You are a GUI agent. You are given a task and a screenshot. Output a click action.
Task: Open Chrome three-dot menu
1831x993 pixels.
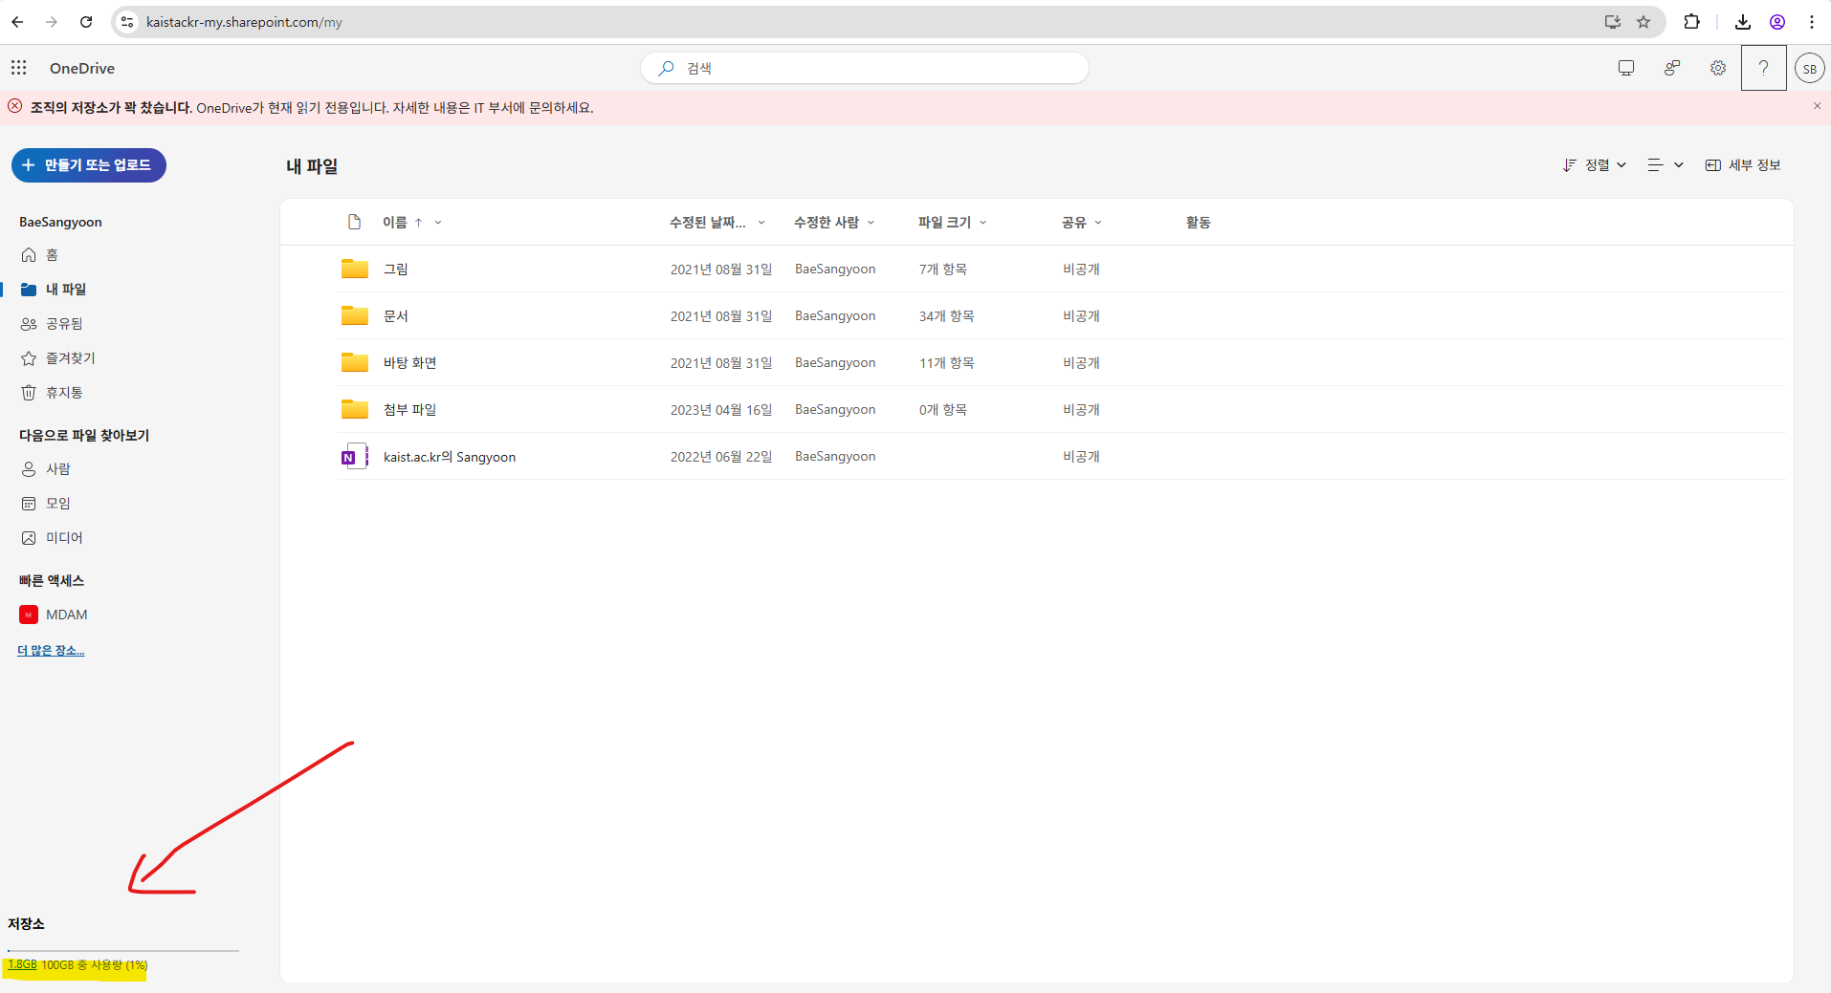coord(1812,22)
